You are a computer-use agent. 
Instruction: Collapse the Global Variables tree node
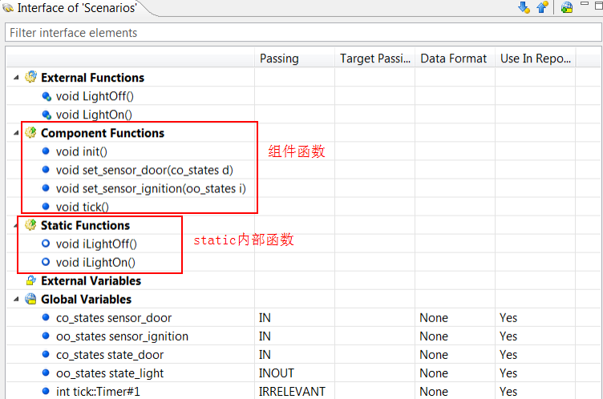(x=16, y=299)
